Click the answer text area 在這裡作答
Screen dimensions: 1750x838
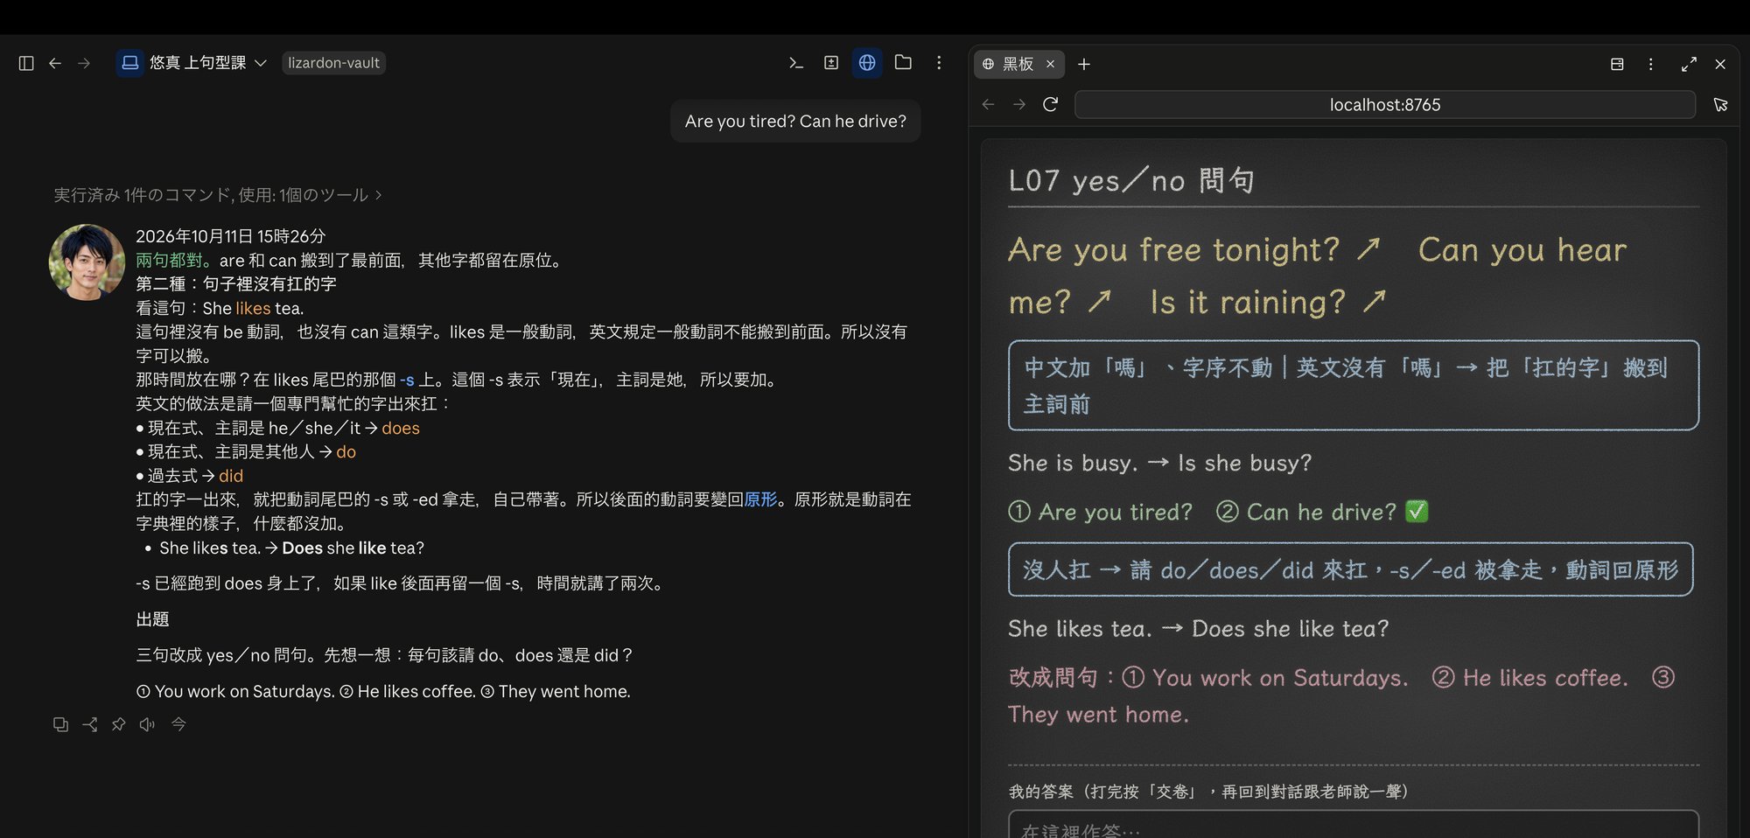click(1354, 825)
